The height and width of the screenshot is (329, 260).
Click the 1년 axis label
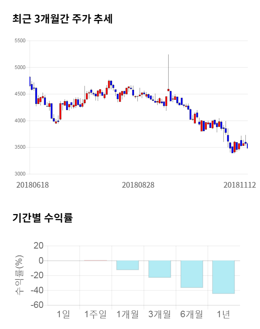[223, 314]
